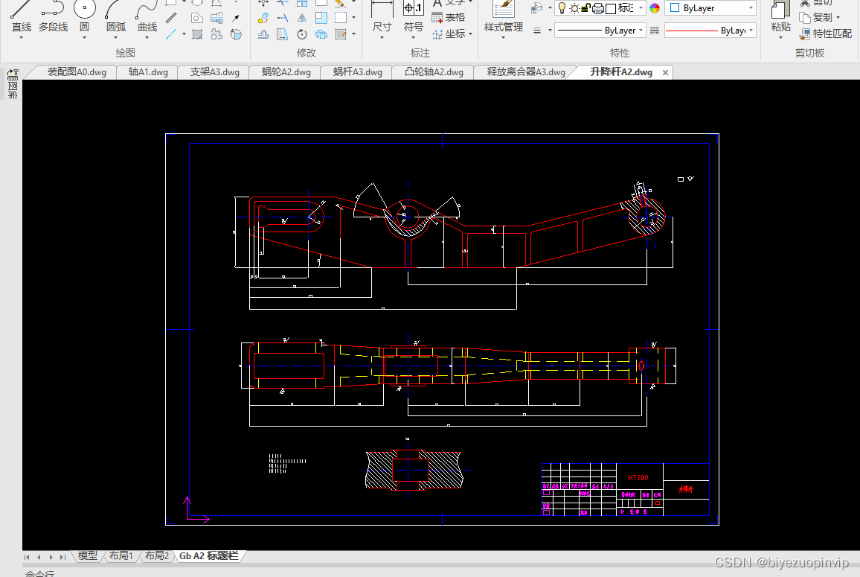Select the 多段线 polyline tool
Image resolution: width=860 pixels, height=577 pixels.
tap(54, 18)
